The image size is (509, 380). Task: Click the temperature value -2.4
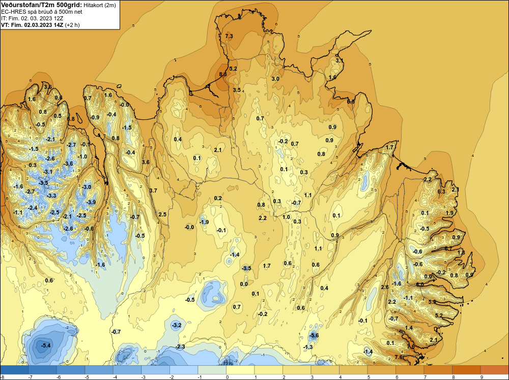[33, 208]
